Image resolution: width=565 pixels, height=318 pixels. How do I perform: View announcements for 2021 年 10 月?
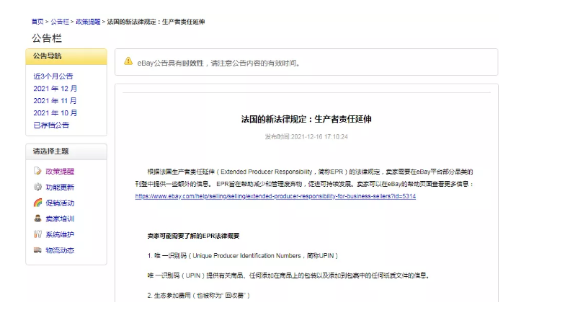55,112
